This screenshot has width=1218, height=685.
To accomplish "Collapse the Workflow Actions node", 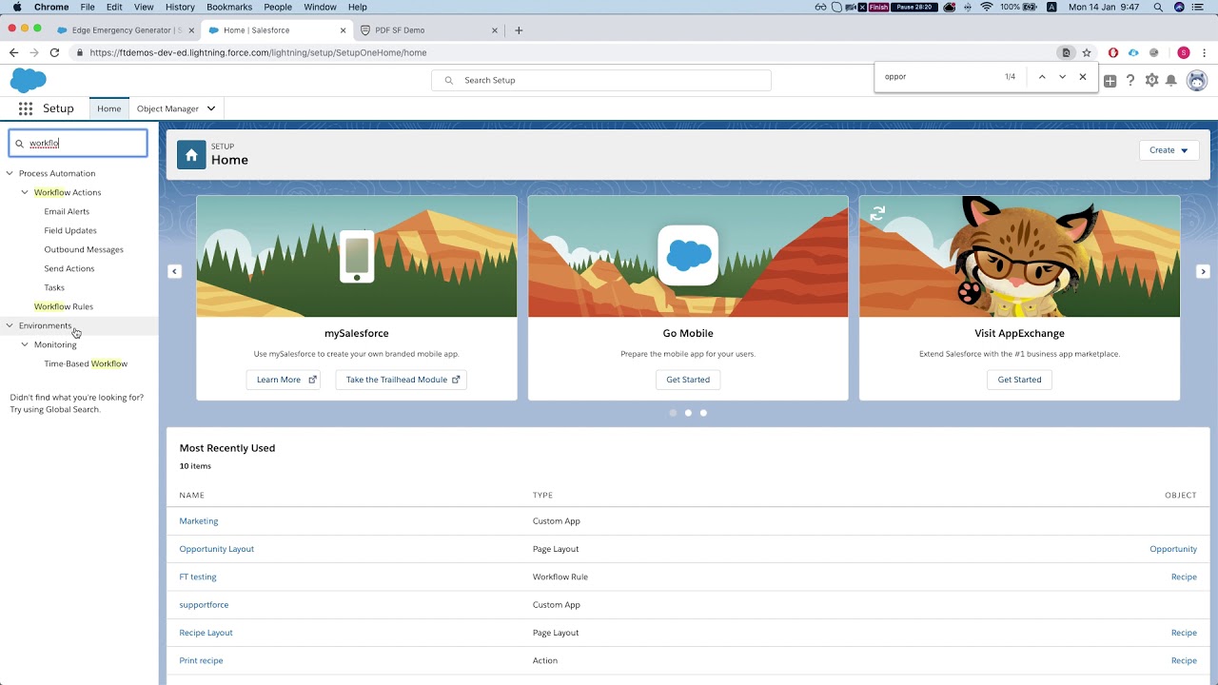I will click(25, 192).
